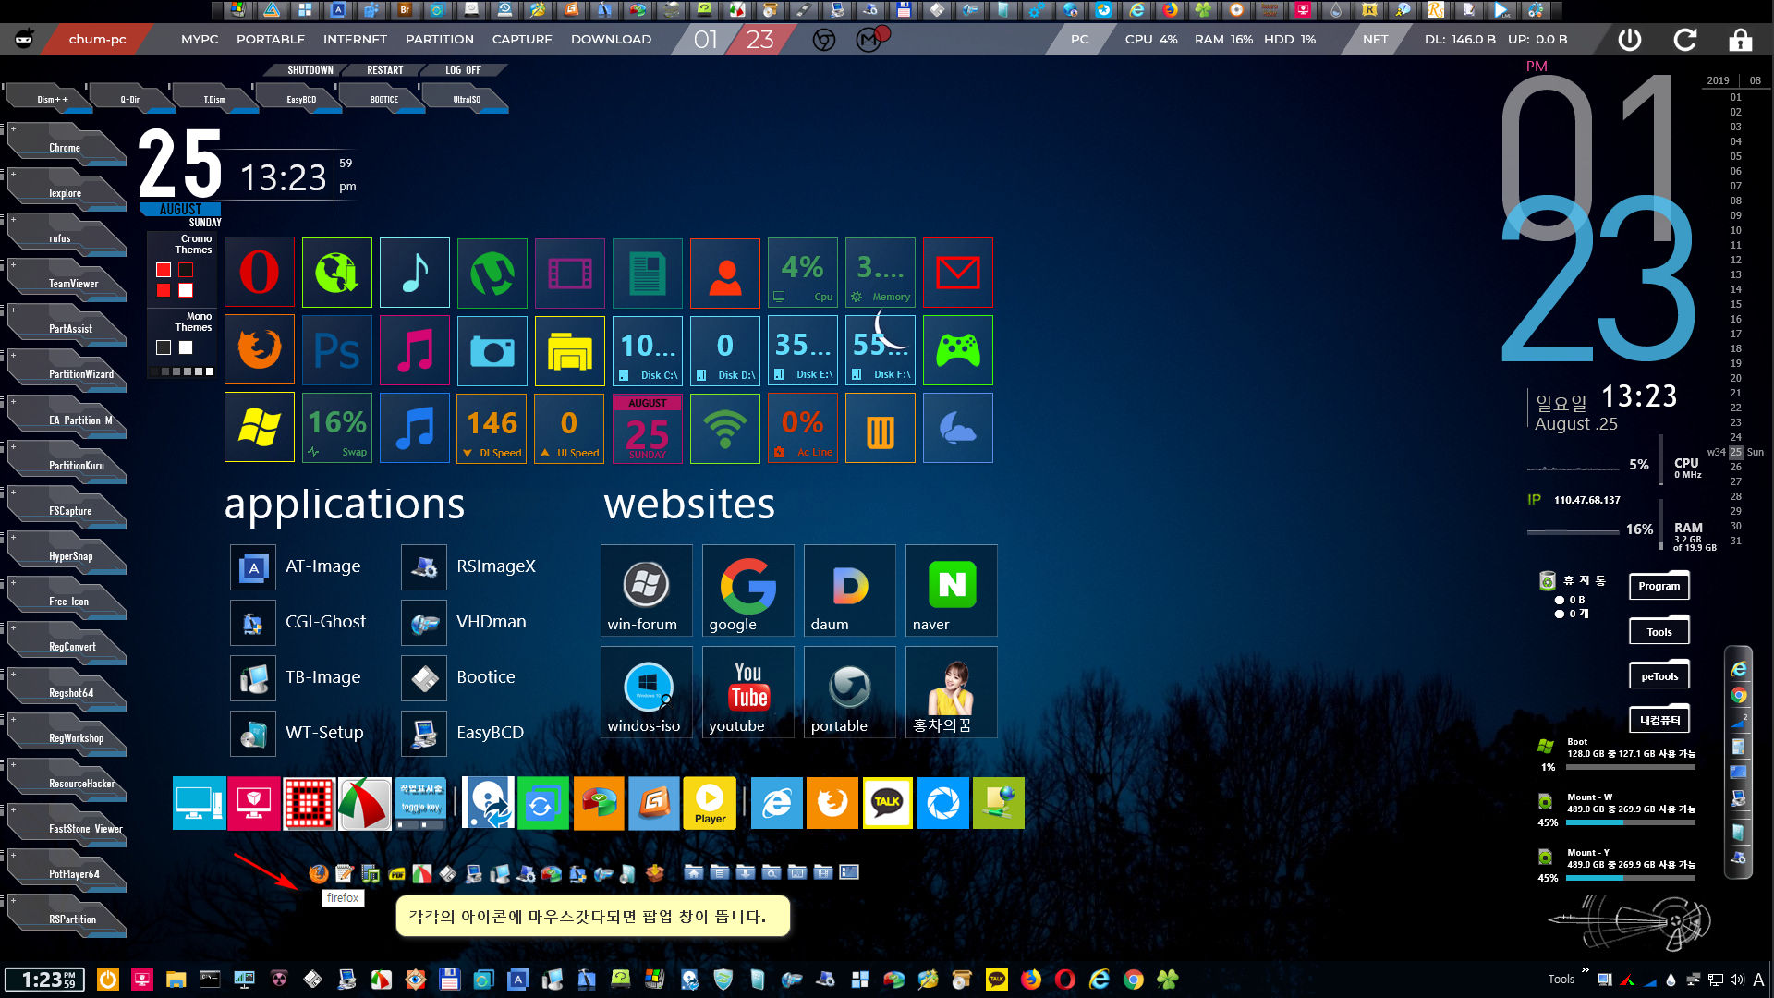Select the dark red Cromo theme swatch

pyautogui.click(x=186, y=270)
